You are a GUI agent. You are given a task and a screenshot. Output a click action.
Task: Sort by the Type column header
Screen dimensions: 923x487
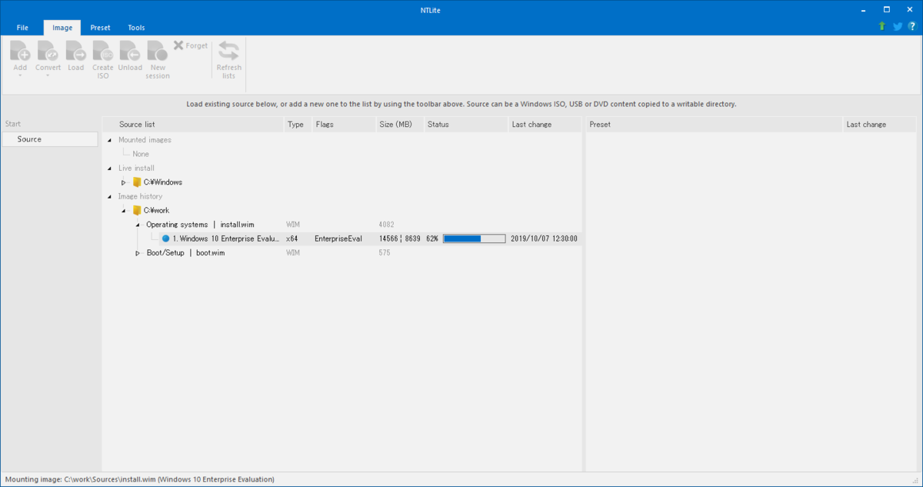point(297,125)
